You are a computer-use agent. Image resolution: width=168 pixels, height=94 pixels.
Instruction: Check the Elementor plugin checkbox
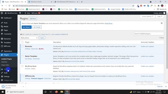[x=22, y=46]
